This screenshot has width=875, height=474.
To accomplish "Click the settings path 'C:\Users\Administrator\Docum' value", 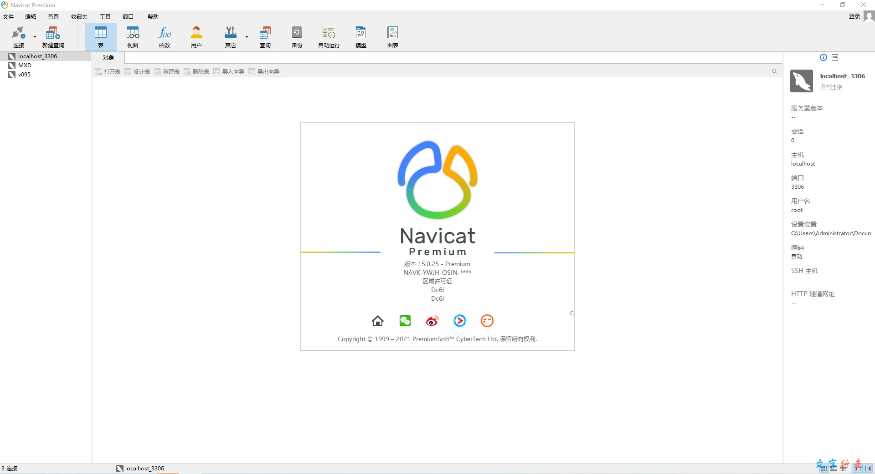I will tap(831, 233).
